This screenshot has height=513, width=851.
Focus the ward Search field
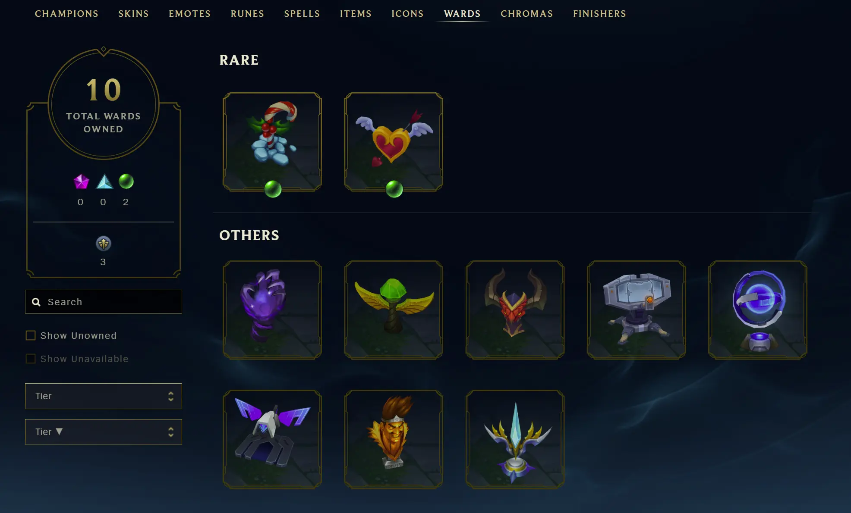(104, 302)
